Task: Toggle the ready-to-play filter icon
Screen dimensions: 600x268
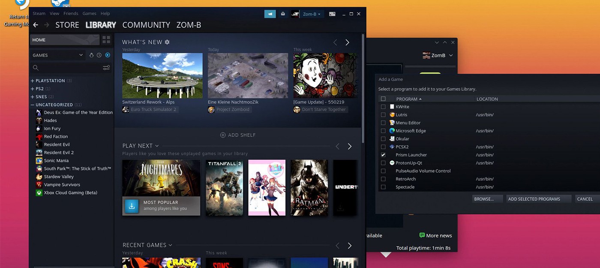Action: 108,55
